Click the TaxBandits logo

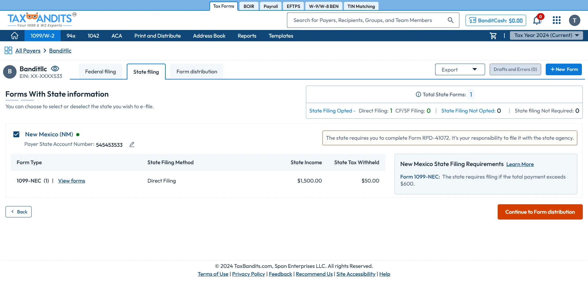(x=42, y=20)
